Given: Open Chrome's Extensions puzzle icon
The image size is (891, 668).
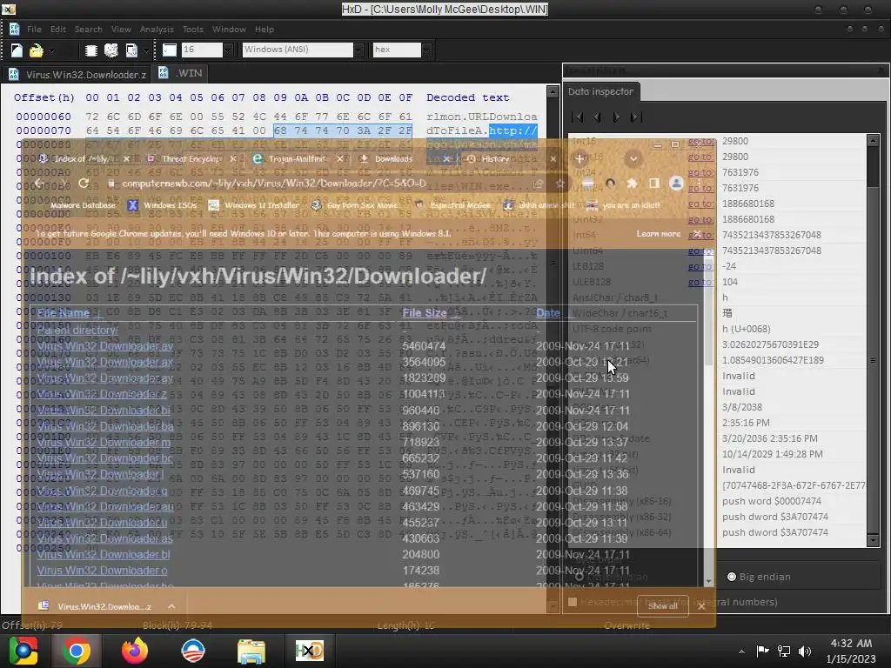Looking at the screenshot, I should (632, 183).
